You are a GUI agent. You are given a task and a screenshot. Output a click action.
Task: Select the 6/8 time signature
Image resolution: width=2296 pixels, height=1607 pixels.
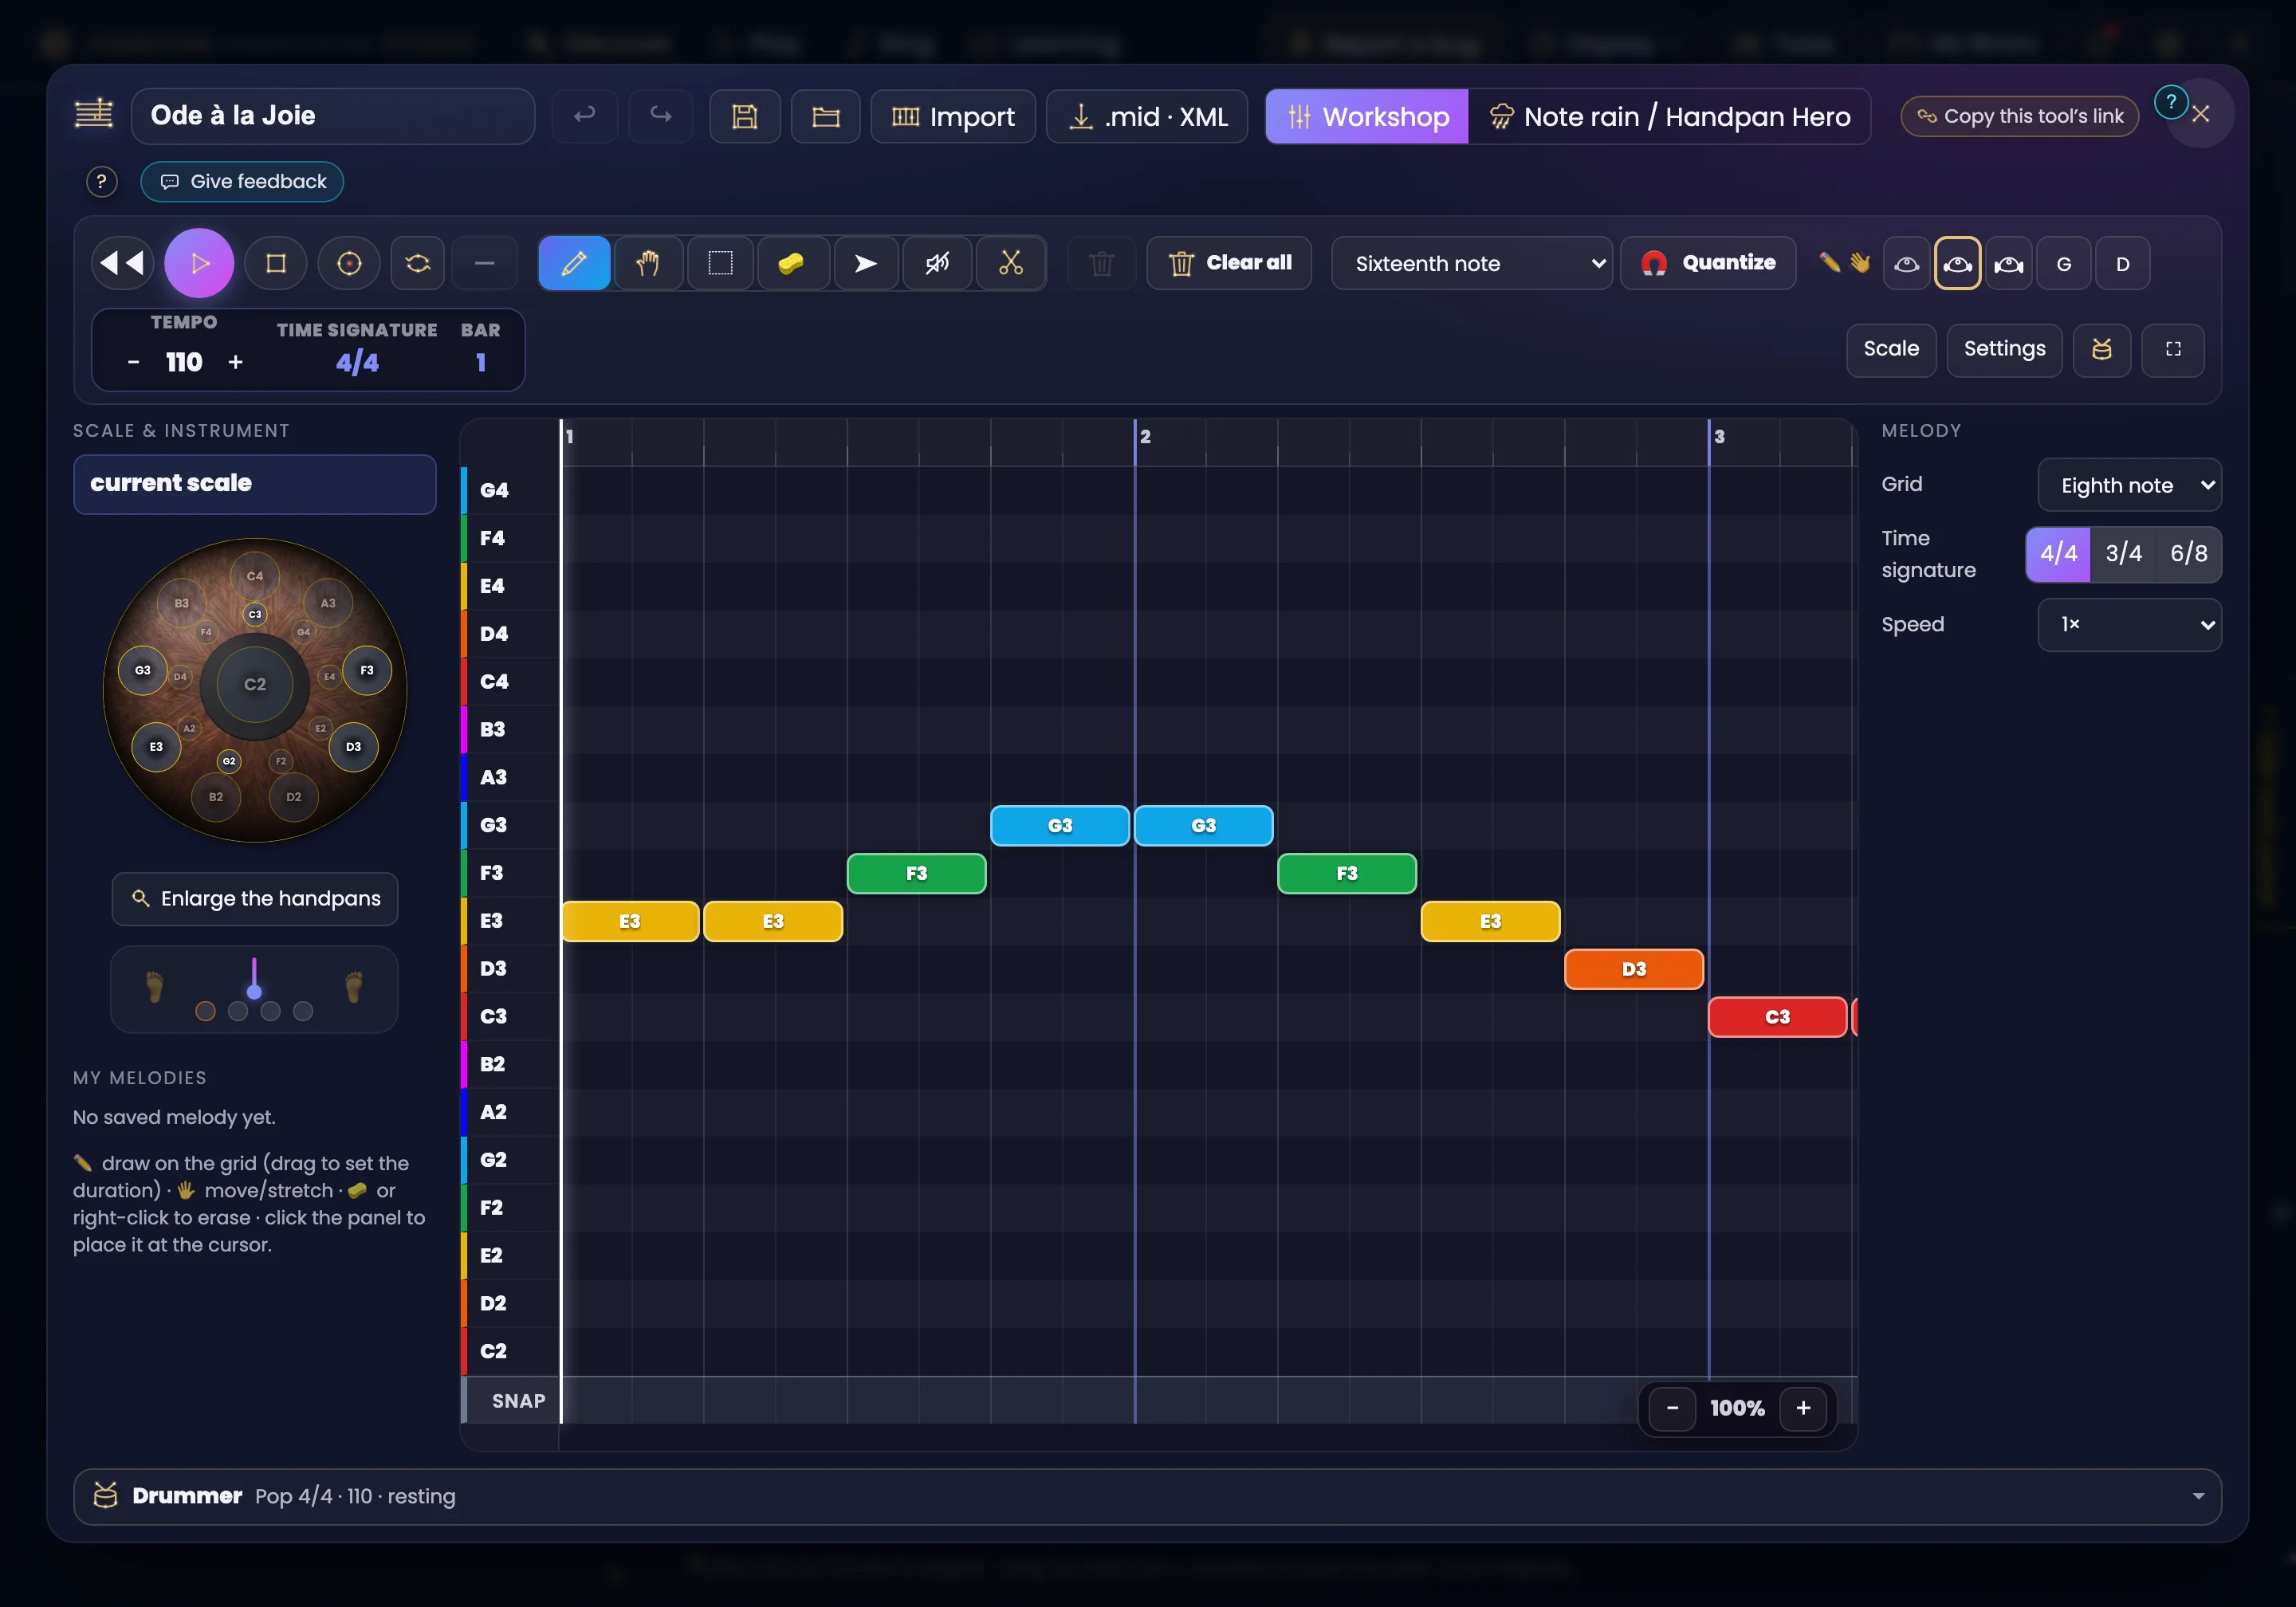pos(2188,554)
